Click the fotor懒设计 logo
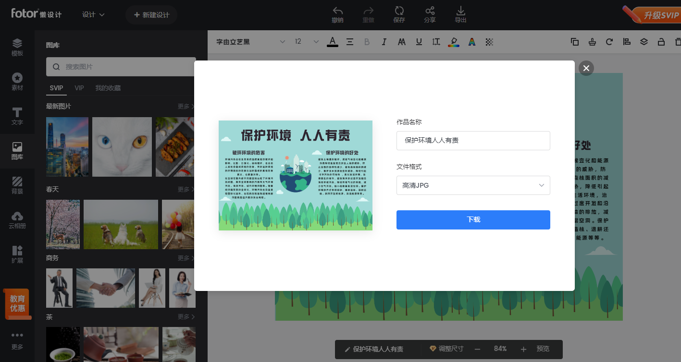 click(x=37, y=14)
